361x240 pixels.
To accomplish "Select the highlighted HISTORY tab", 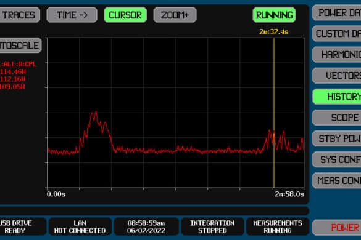I will (337, 97).
